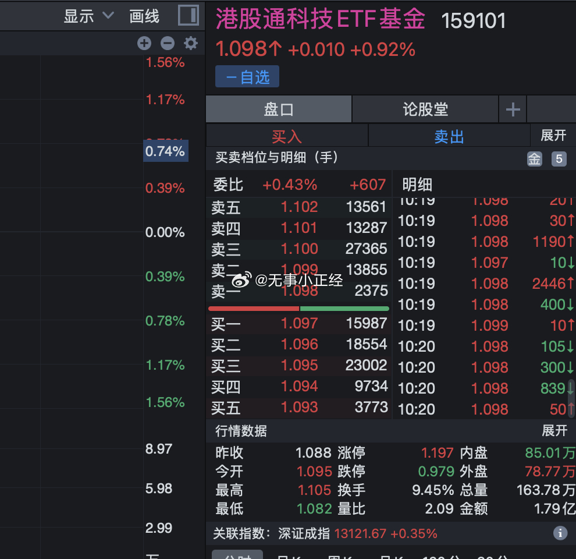Open the 显示 dropdown
The height and width of the screenshot is (559, 576).
click(x=88, y=16)
